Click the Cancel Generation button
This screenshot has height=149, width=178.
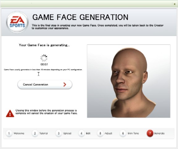[45, 85]
